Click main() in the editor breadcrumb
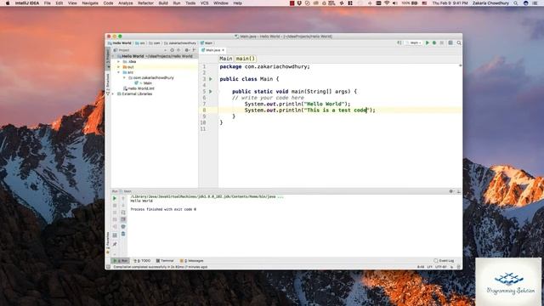The image size is (544, 306). (x=246, y=59)
